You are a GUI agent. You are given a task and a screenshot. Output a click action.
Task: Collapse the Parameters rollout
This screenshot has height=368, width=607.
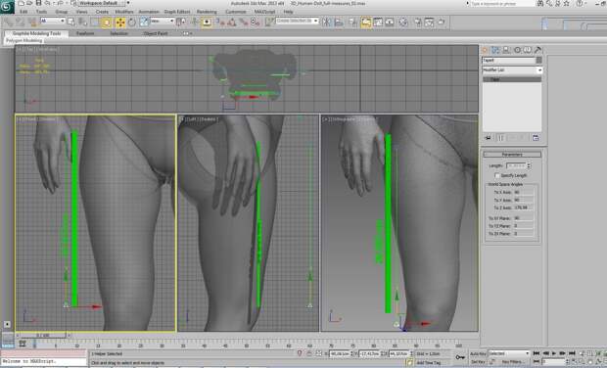(x=512, y=155)
